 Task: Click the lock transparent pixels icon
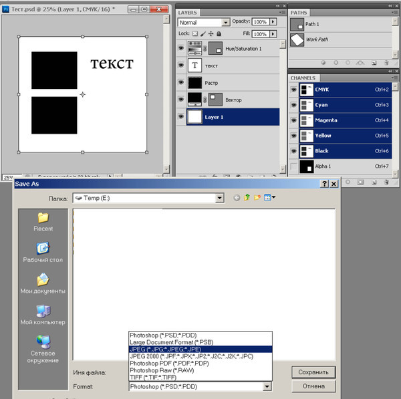pos(195,33)
